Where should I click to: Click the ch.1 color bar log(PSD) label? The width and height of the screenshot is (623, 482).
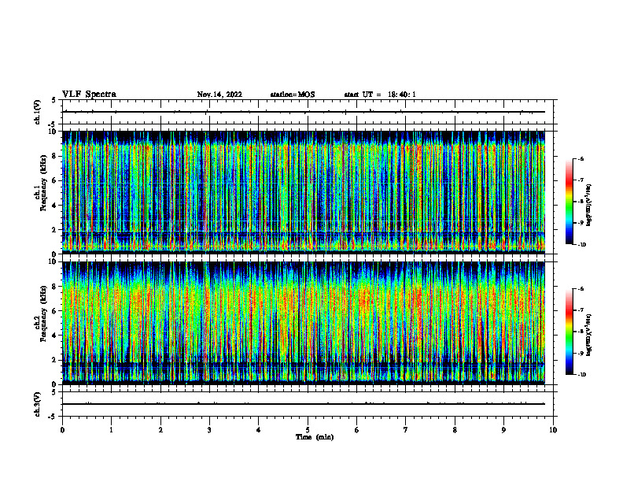click(x=589, y=206)
